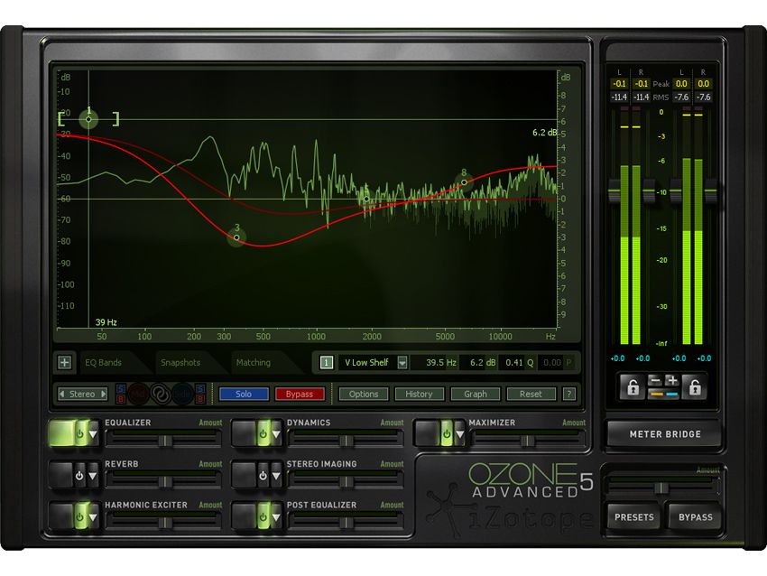
Task: Switch to the Snapshots tab
Action: pyautogui.click(x=181, y=362)
